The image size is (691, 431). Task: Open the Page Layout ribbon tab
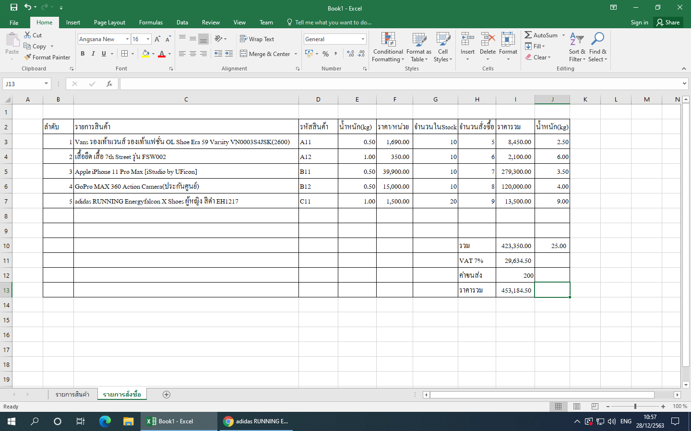(109, 23)
